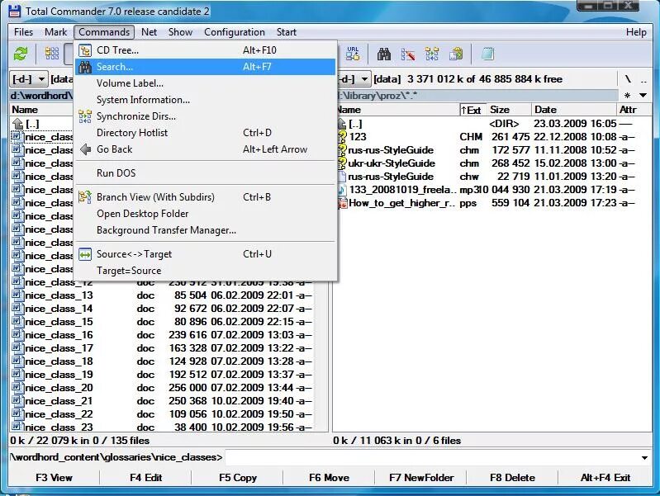The width and height of the screenshot is (660, 496).
Task: Click the F4 Edit button
Action: [x=145, y=478]
